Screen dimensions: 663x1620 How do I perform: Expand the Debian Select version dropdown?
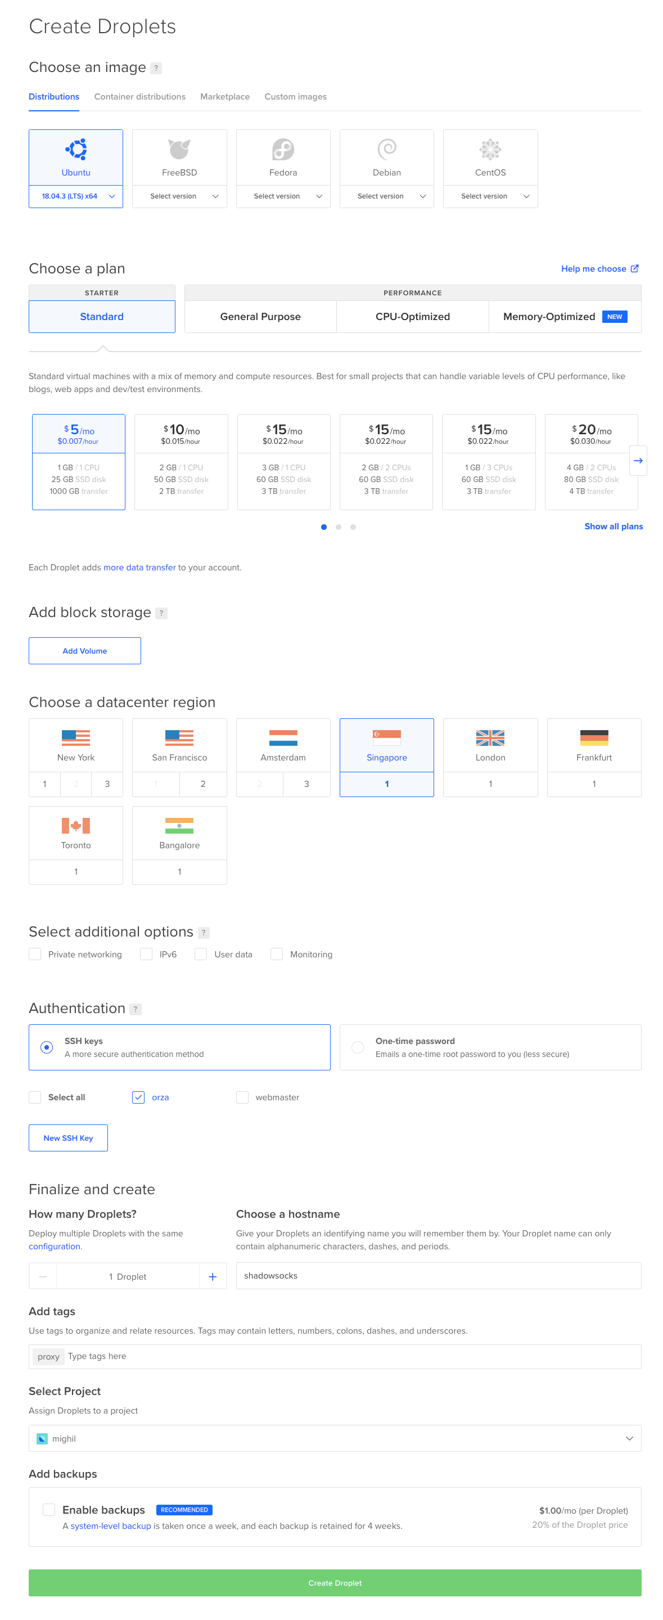point(386,196)
